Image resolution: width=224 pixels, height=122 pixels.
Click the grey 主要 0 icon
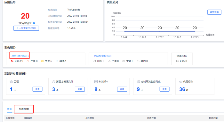pyautogui.click(x=124, y=61)
